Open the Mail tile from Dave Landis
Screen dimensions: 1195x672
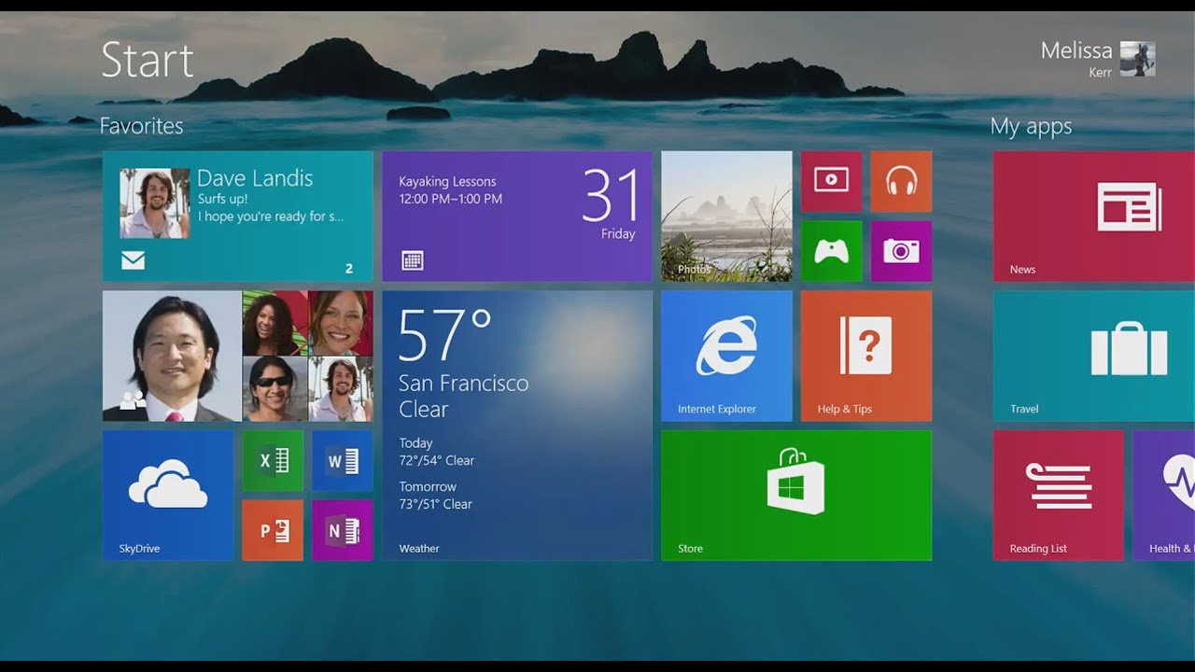237,217
